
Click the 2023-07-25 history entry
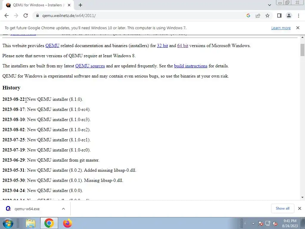(46, 140)
